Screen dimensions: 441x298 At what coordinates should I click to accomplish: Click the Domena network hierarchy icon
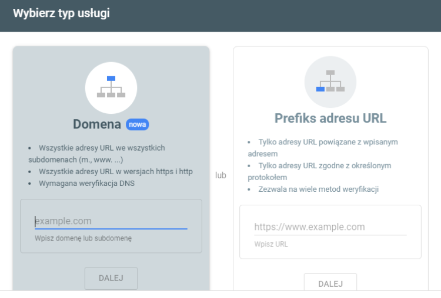pyautogui.click(x=111, y=87)
